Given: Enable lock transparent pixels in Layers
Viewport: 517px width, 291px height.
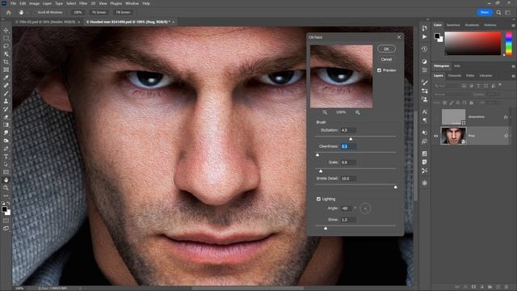Looking at the screenshot, I should [x=444, y=103].
